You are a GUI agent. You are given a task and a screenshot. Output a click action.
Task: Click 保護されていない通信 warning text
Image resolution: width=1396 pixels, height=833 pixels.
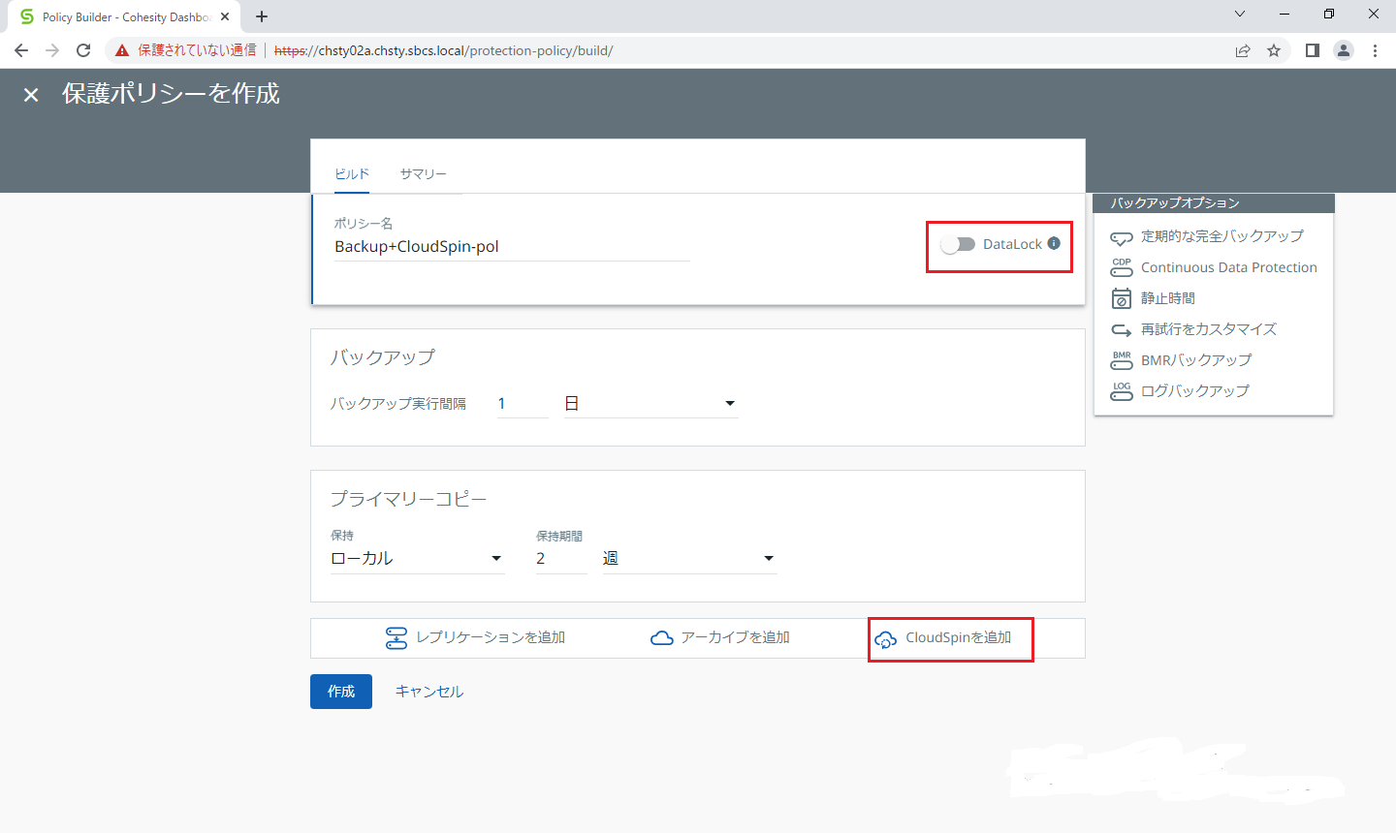[x=197, y=50]
